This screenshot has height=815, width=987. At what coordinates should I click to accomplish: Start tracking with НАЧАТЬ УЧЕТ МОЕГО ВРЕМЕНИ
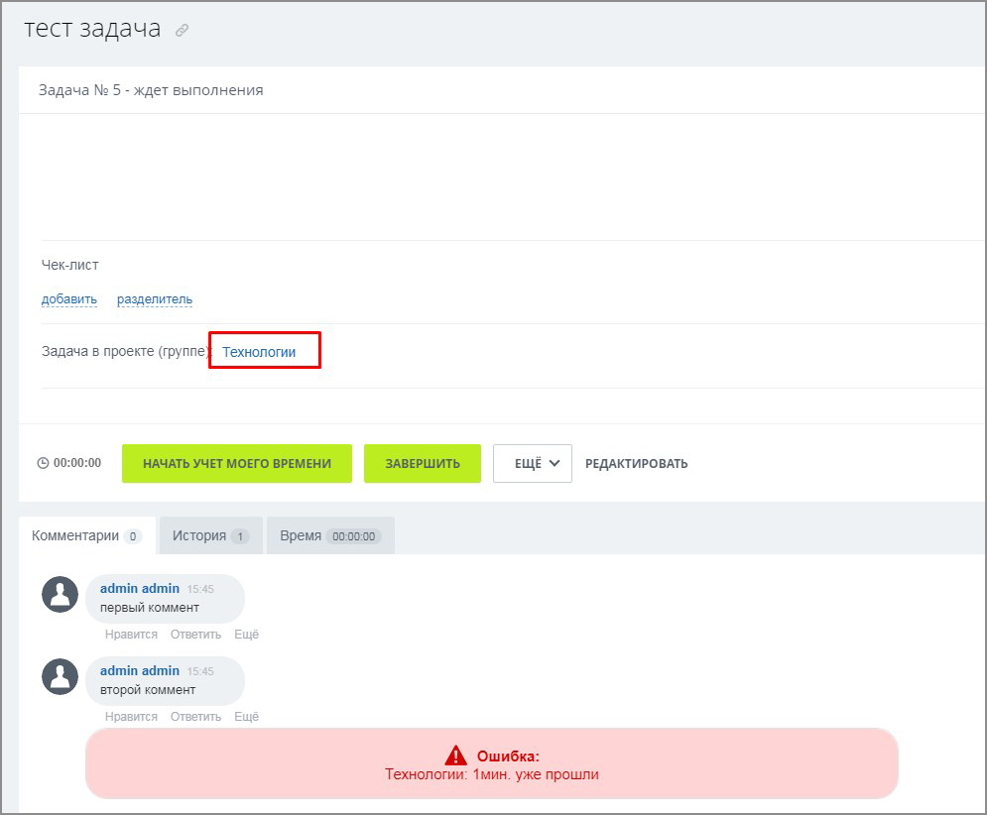coord(237,464)
